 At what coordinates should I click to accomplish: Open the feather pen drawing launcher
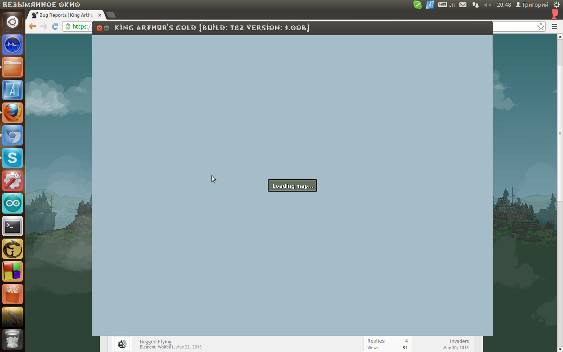[x=13, y=317]
